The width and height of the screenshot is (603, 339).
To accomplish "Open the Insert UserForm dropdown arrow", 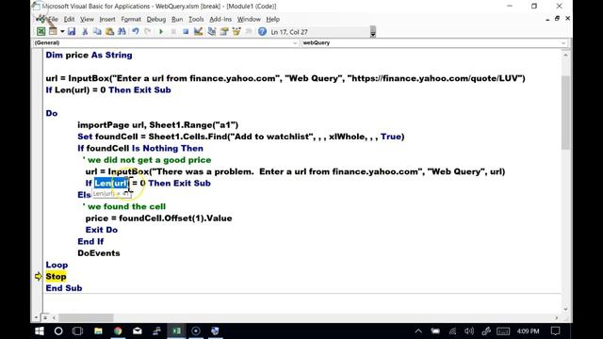I will coord(62,32).
